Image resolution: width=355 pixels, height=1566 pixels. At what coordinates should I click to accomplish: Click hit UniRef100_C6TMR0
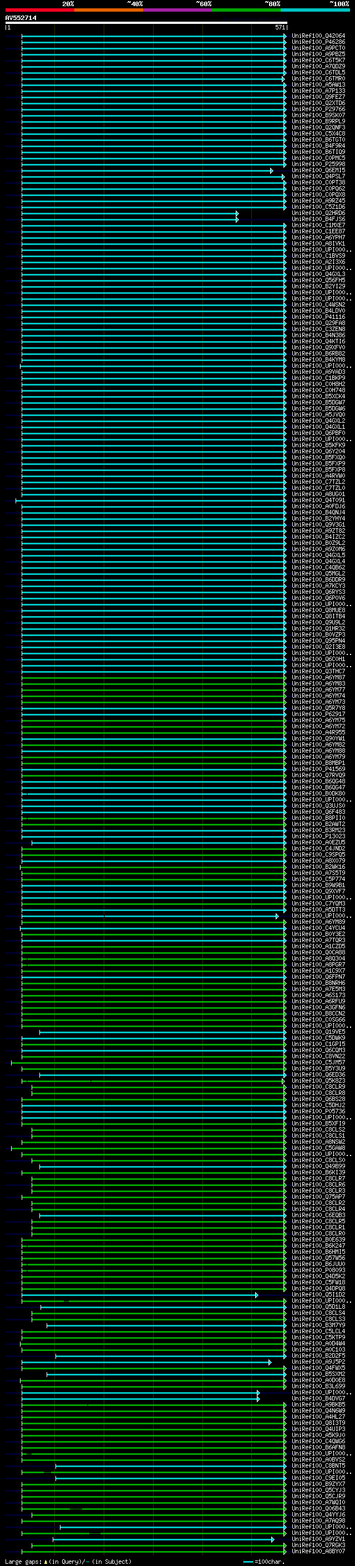(x=318, y=78)
